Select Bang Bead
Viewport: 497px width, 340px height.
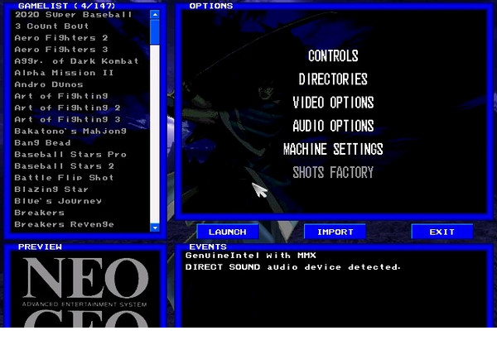pyautogui.click(x=43, y=143)
